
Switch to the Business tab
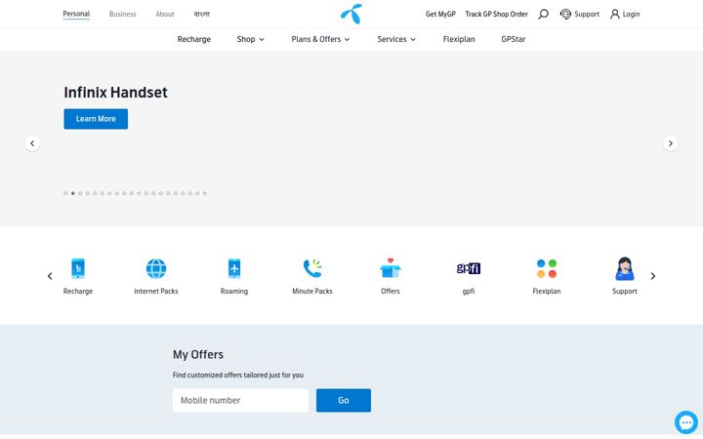(122, 14)
